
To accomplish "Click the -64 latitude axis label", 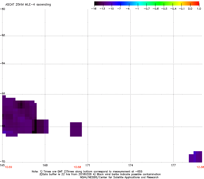I will click(x=2, y=63).
